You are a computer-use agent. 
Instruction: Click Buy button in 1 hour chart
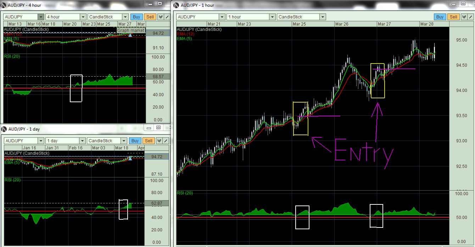(x=440, y=17)
